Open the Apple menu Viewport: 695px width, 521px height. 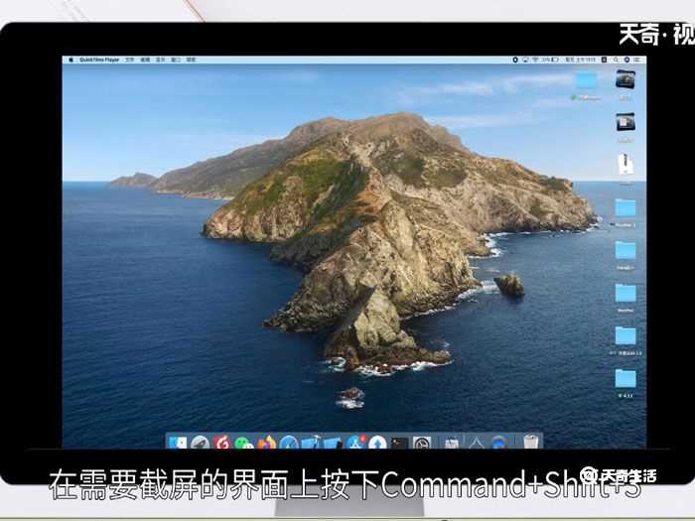click(70, 61)
